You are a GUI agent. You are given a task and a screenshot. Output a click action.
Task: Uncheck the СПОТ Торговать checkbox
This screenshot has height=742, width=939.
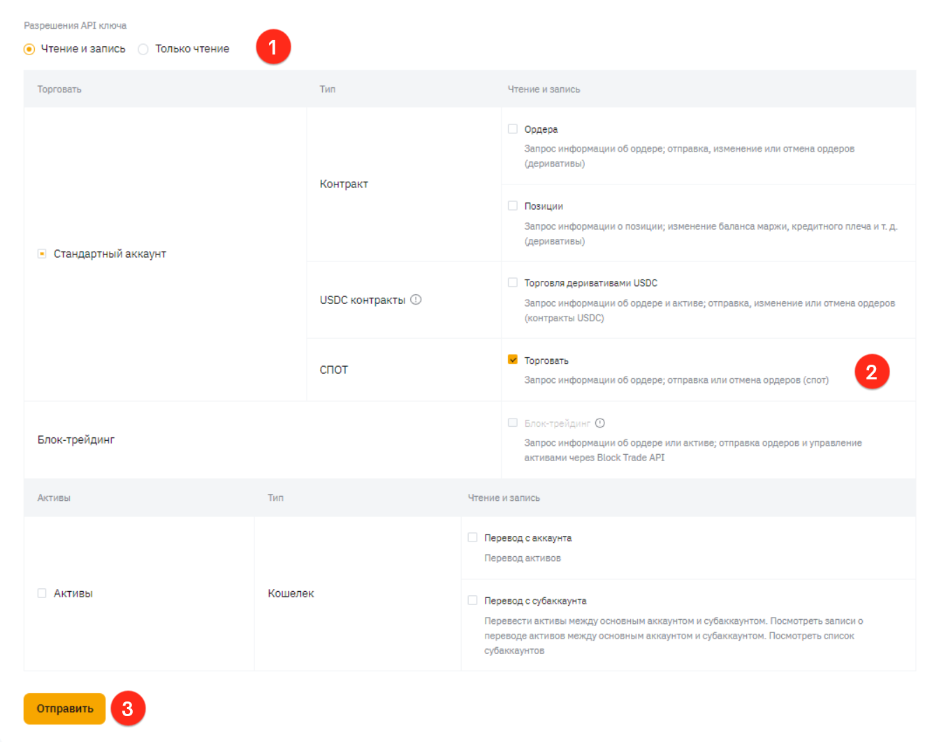513,360
